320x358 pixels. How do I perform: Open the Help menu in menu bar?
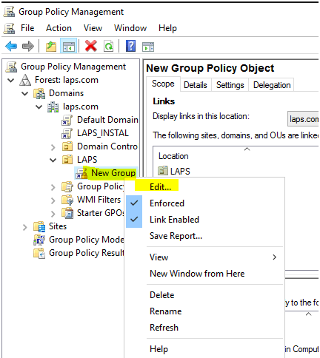tap(167, 28)
